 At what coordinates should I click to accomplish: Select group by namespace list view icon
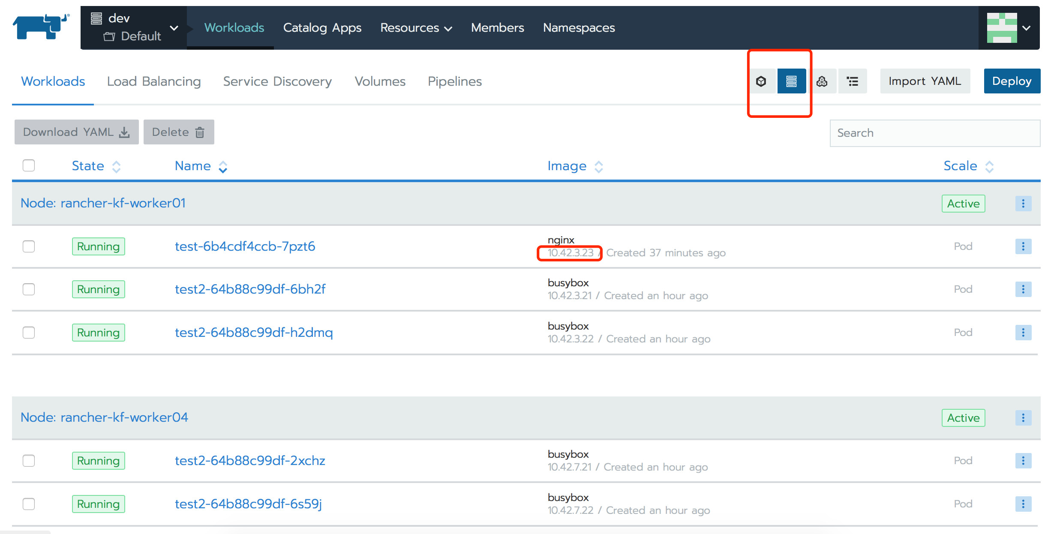coord(853,81)
